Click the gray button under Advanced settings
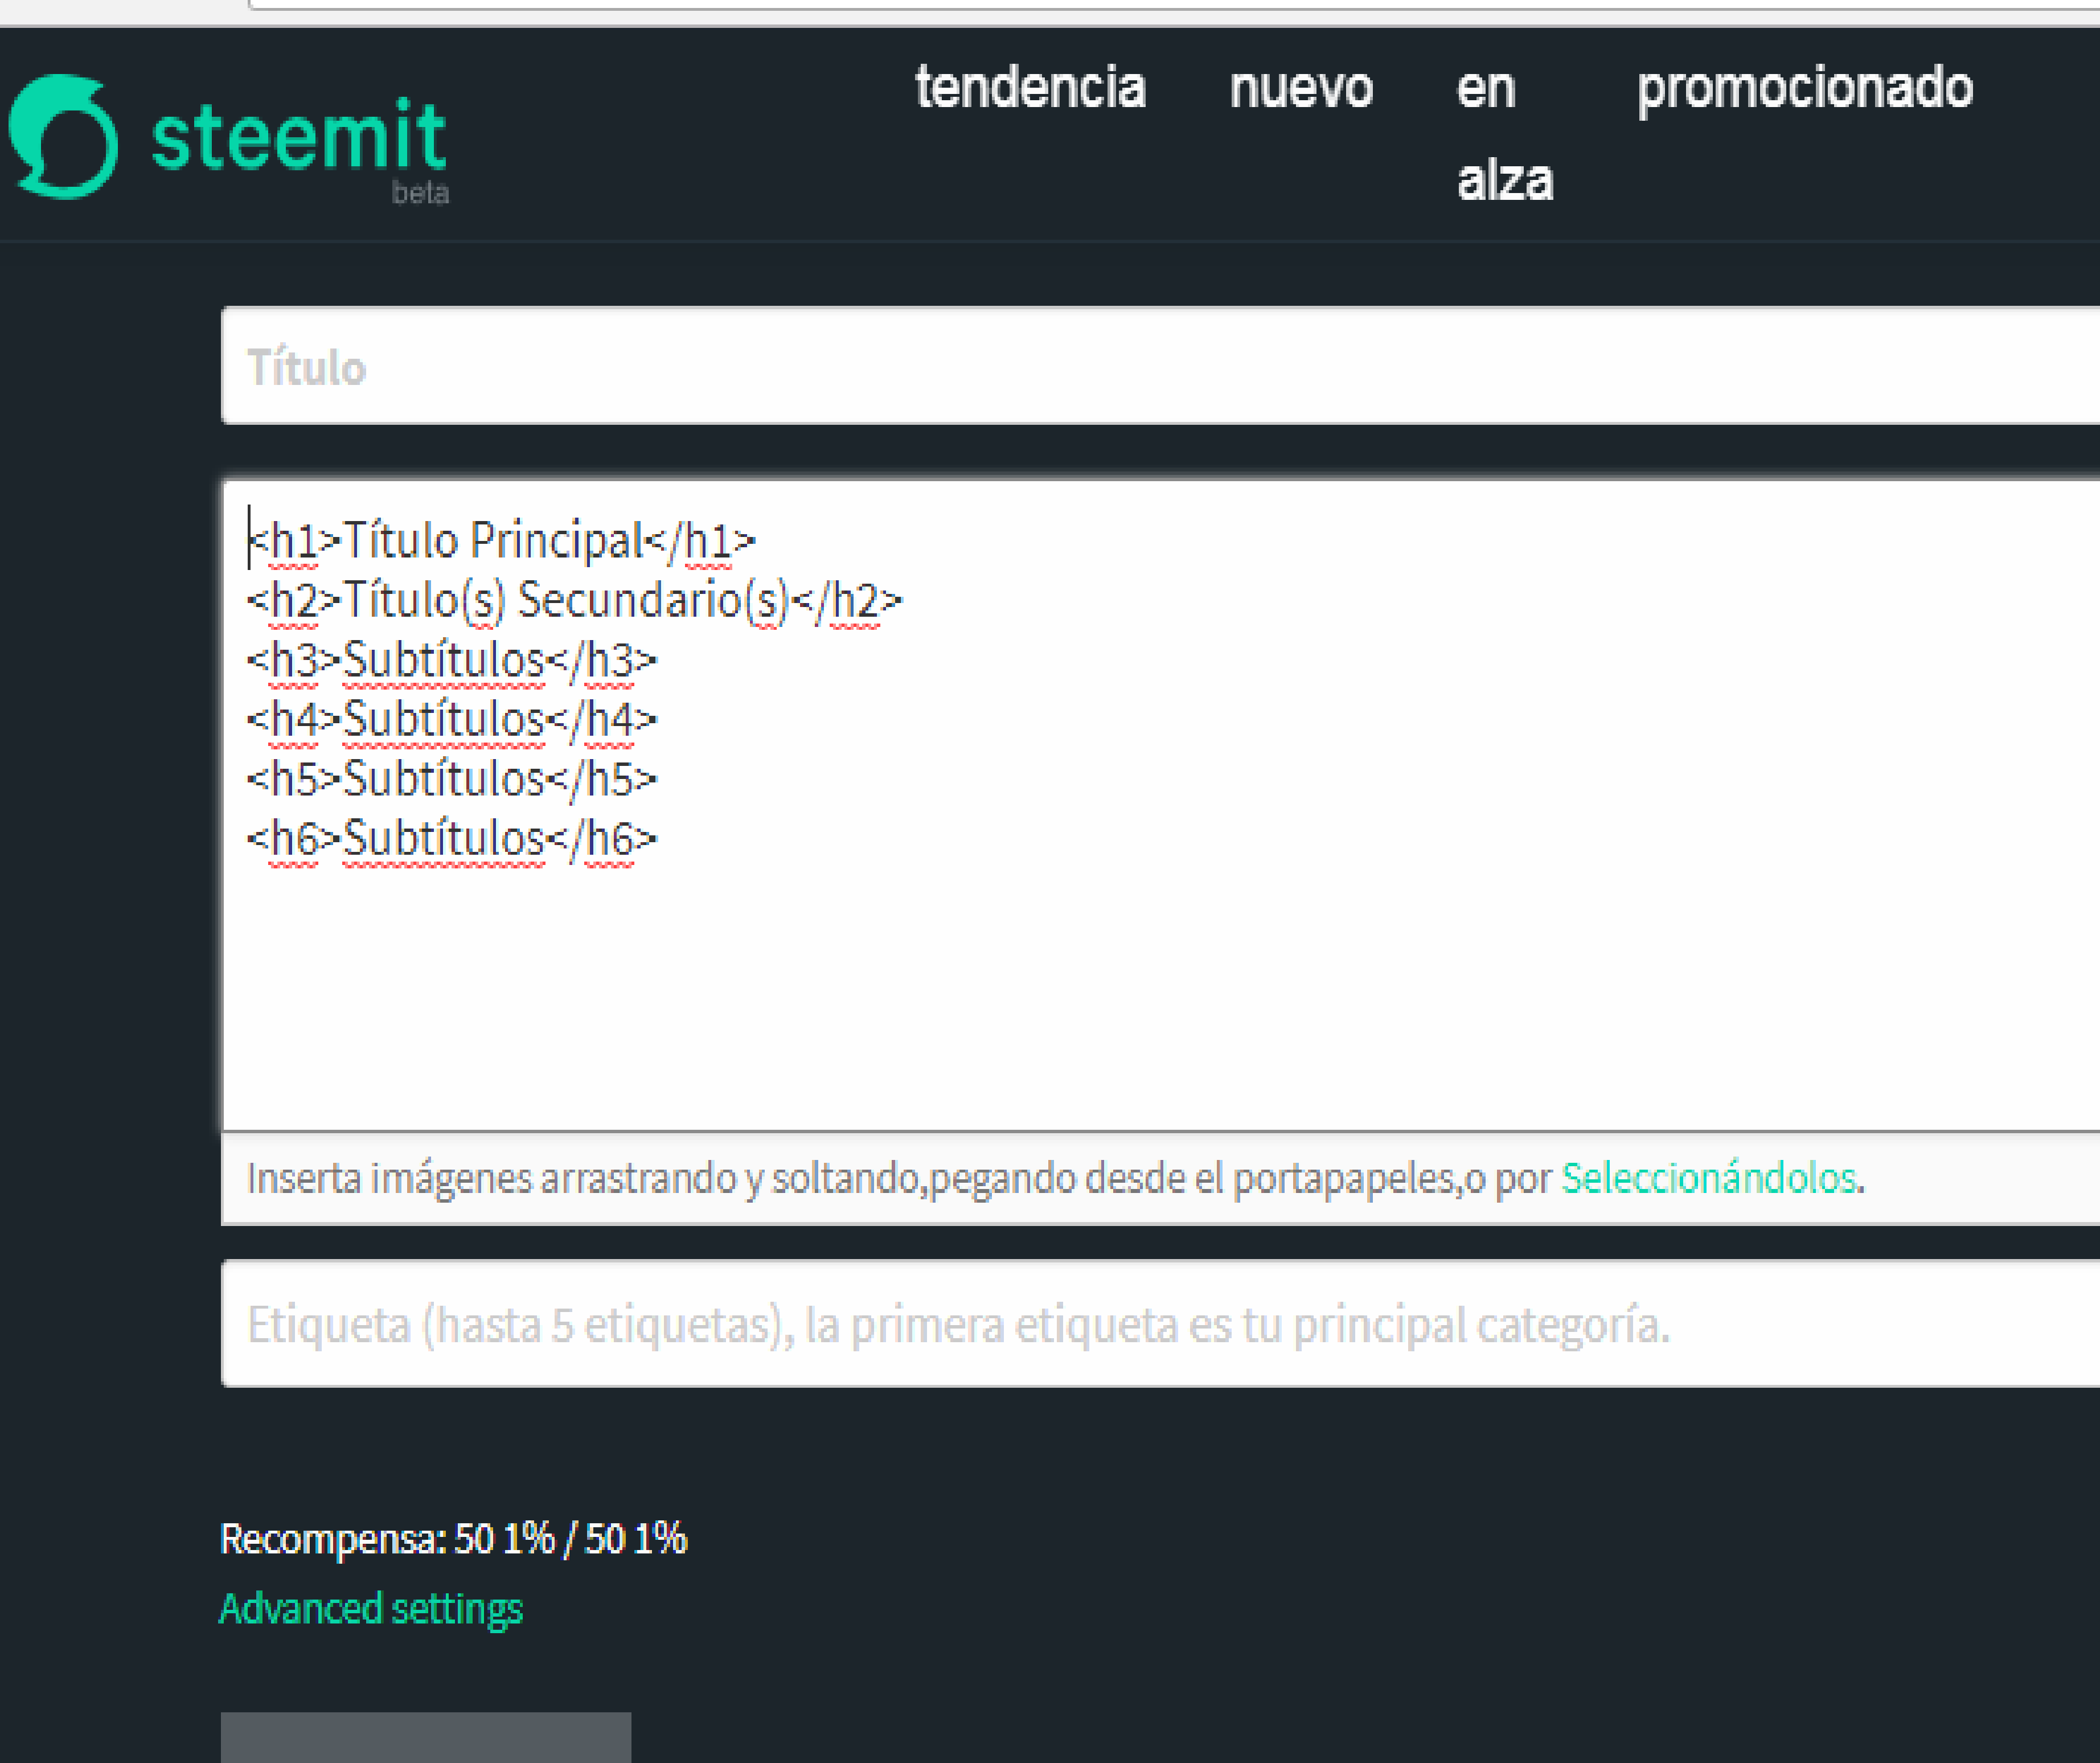 click(426, 1737)
